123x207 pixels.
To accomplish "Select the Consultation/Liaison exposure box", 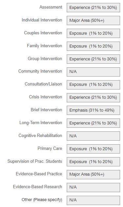I will (93, 85).
